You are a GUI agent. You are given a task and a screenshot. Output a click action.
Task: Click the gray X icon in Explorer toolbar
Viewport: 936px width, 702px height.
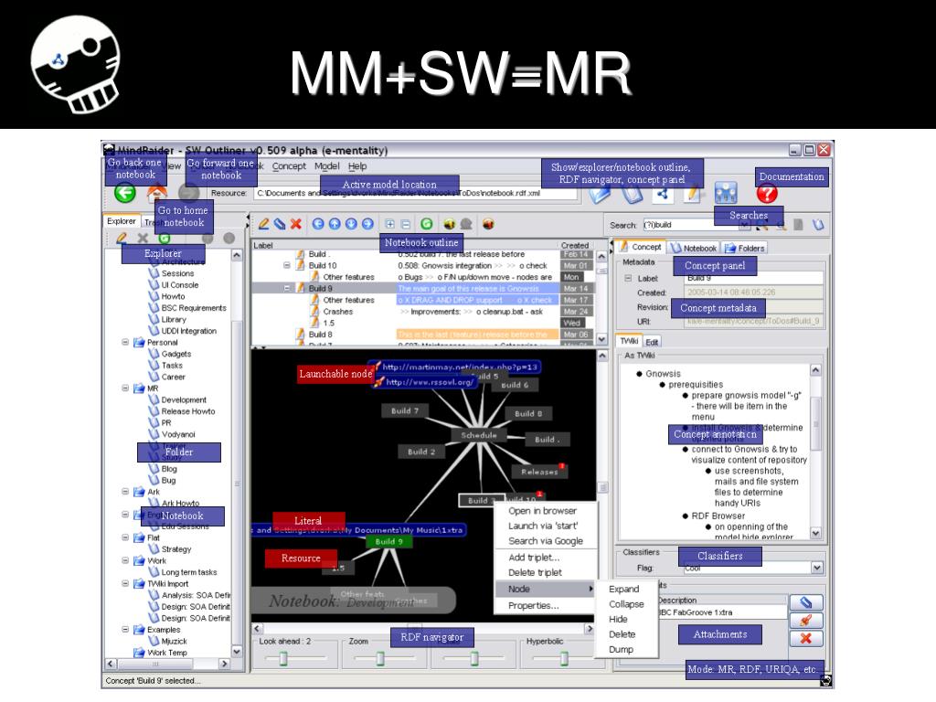(x=143, y=238)
